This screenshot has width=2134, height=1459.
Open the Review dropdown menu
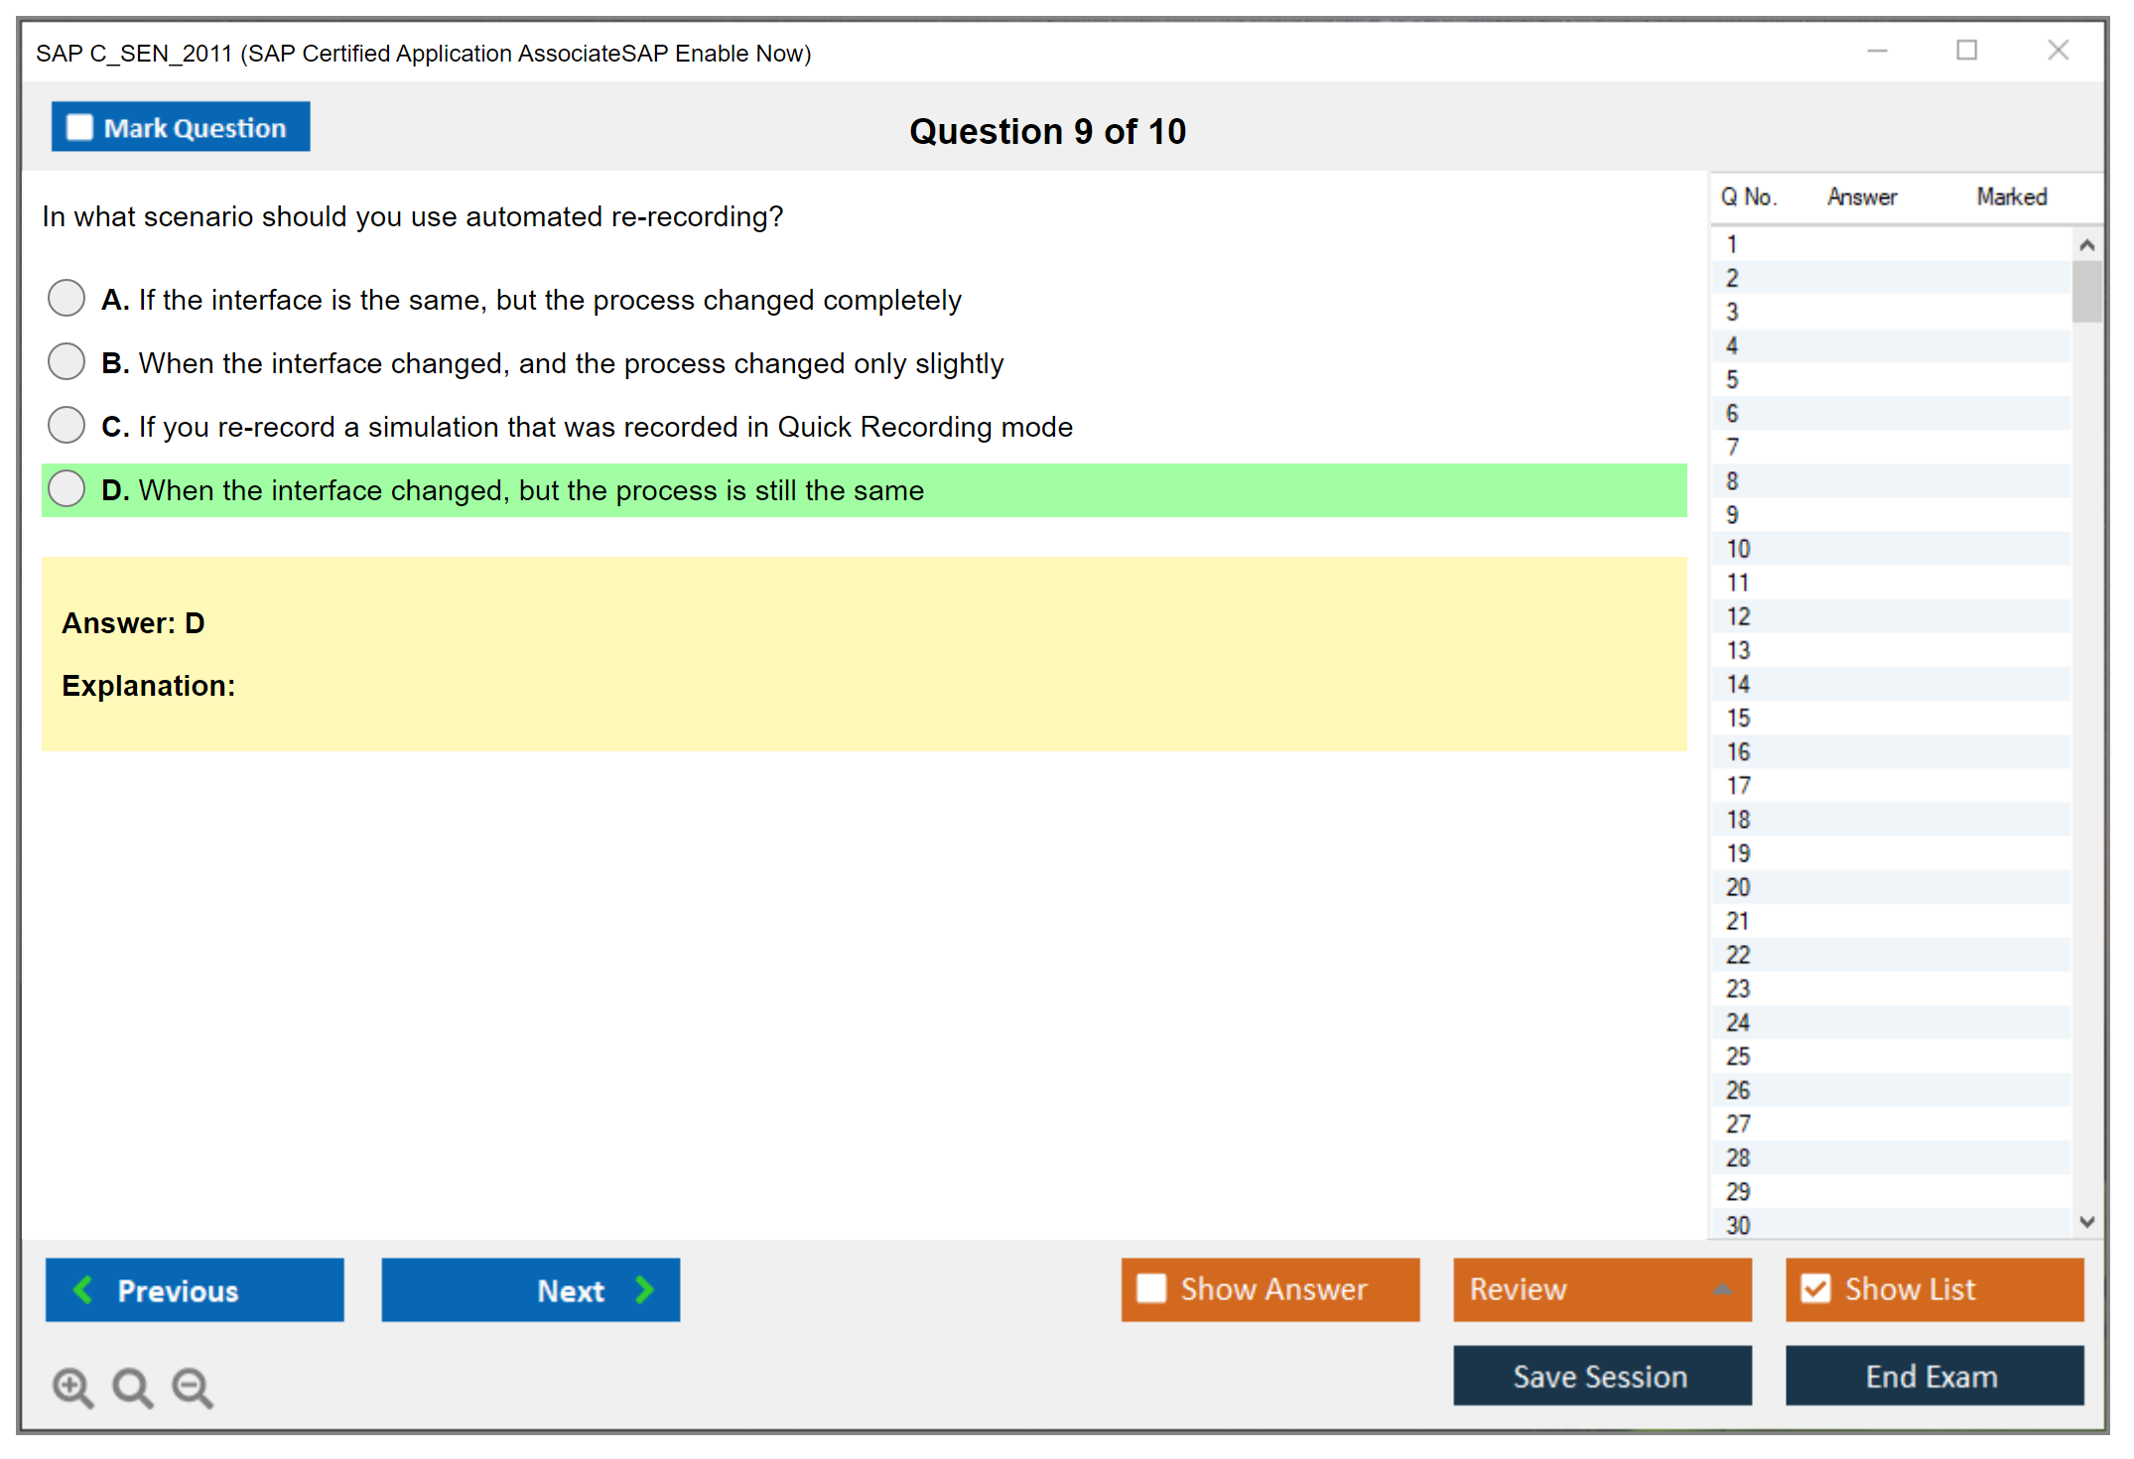[1601, 1288]
